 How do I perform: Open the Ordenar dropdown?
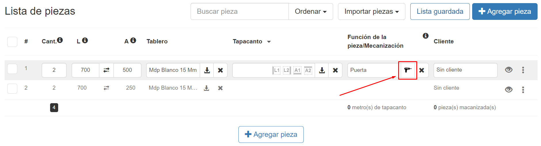click(310, 11)
